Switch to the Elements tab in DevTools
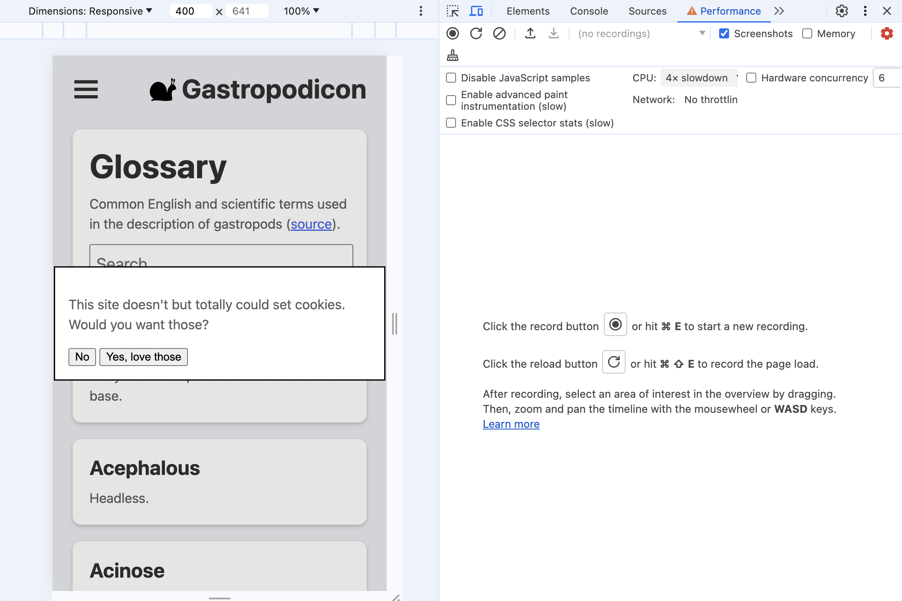This screenshot has height=601, width=902. point(527,11)
